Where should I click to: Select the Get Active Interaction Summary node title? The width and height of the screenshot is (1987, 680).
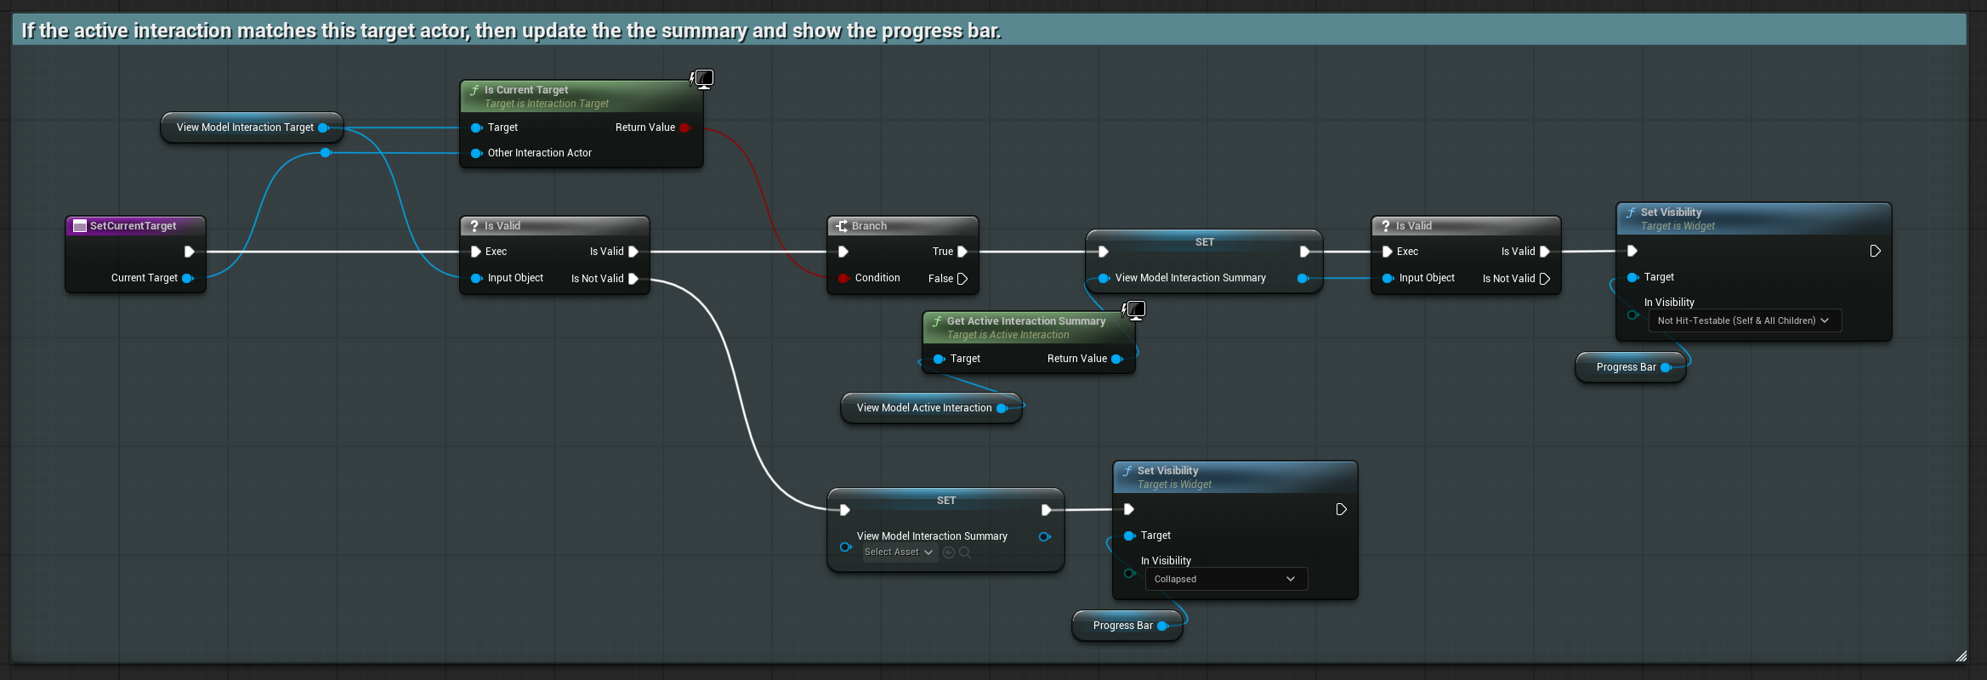[x=1025, y=321]
